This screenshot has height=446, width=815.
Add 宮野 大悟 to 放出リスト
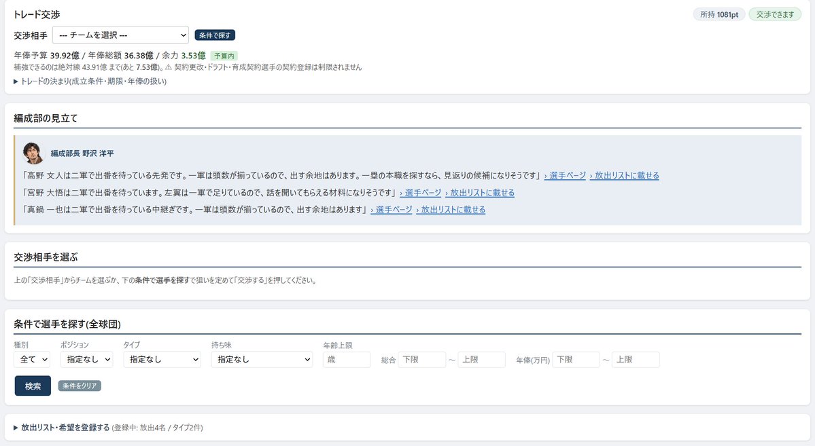tap(480, 193)
